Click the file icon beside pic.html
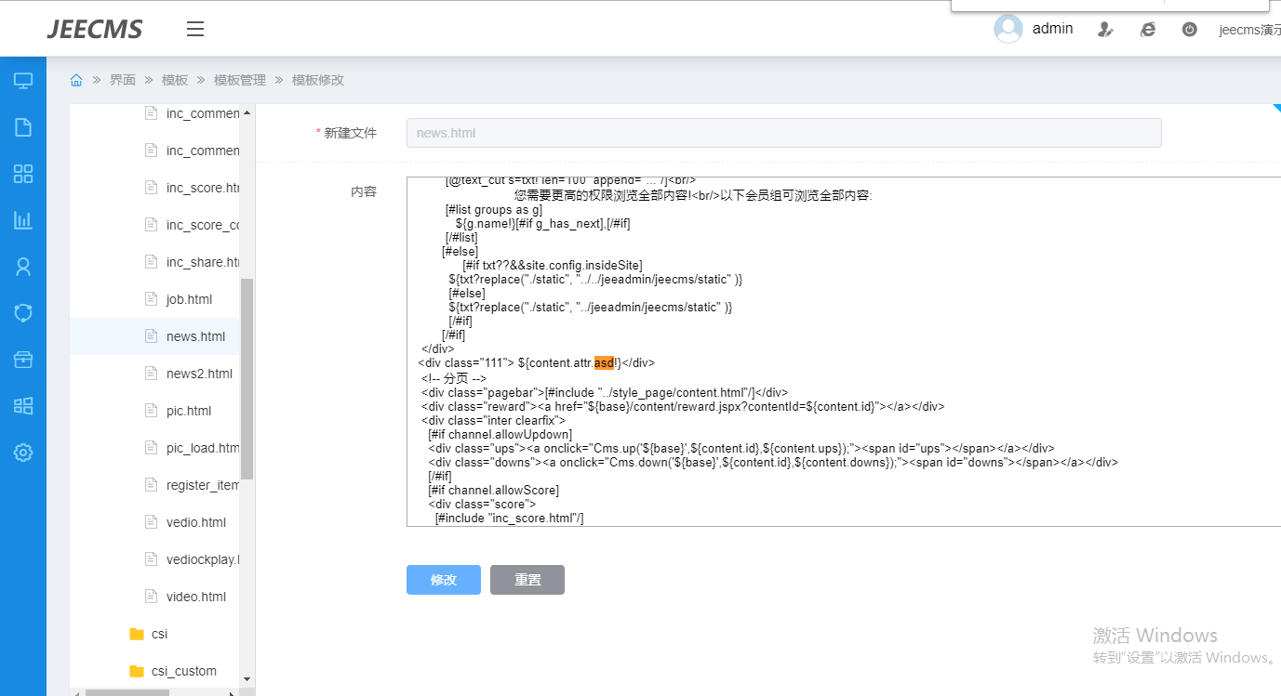Image resolution: width=1281 pixels, height=696 pixels. [x=152, y=411]
